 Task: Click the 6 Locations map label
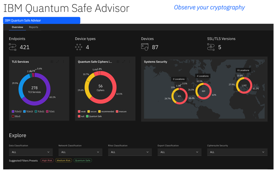[243, 70]
